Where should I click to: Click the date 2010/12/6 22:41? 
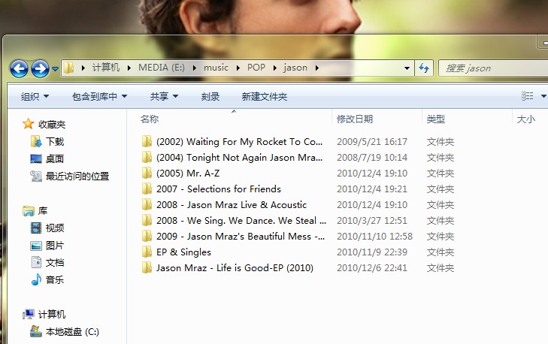[x=372, y=268]
